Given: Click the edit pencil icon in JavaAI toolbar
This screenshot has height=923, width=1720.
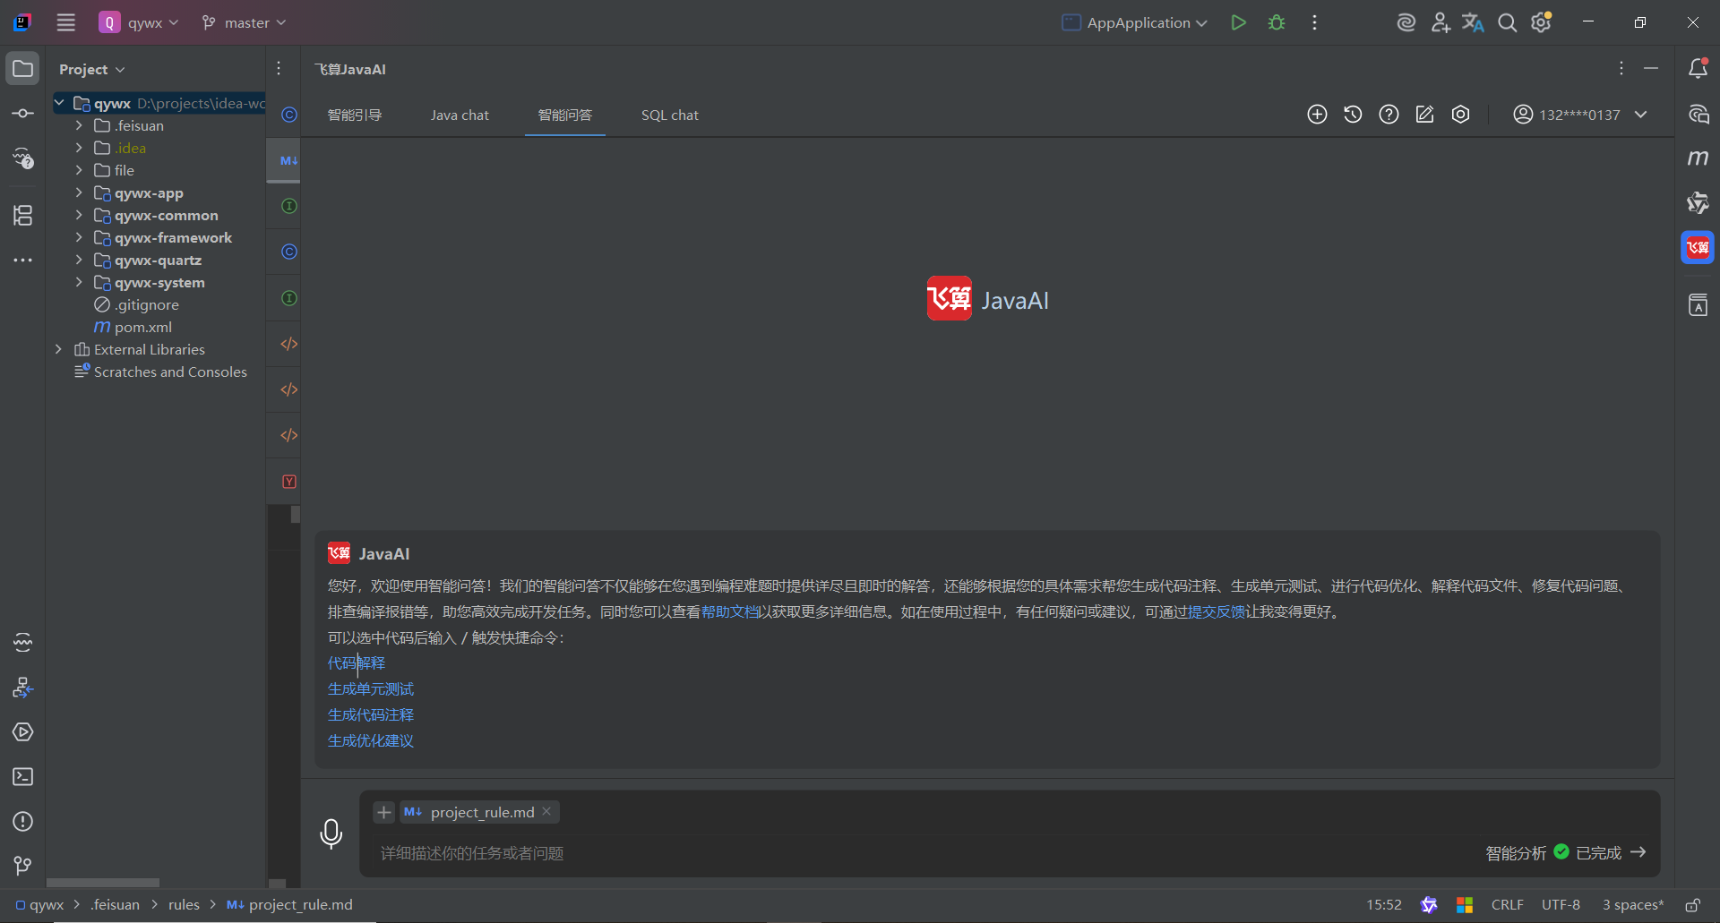Looking at the screenshot, I should [x=1424, y=115].
